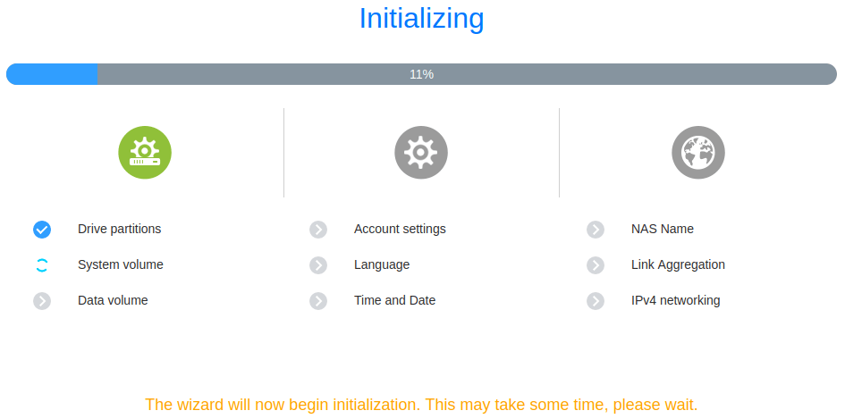The image size is (845, 419).
Task: Select the IPv4 networking step label
Action: point(675,300)
